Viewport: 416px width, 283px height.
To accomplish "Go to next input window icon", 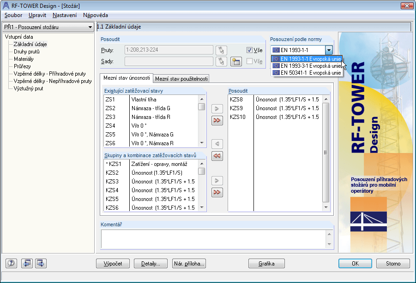I will pyautogui.click(x=41, y=263).
